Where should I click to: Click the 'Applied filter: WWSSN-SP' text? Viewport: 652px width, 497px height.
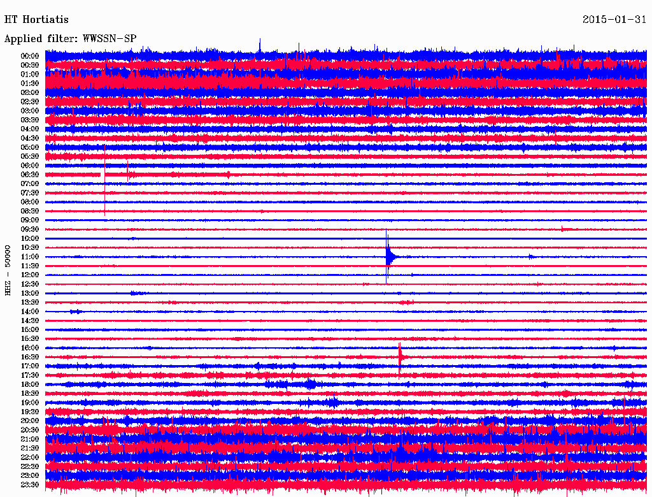tap(70, 39)
